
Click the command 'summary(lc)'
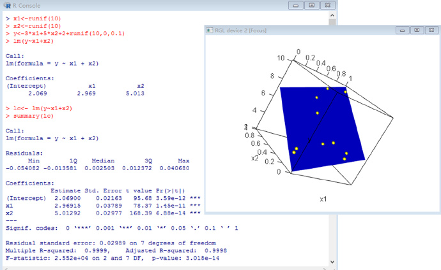click(33, 116)
